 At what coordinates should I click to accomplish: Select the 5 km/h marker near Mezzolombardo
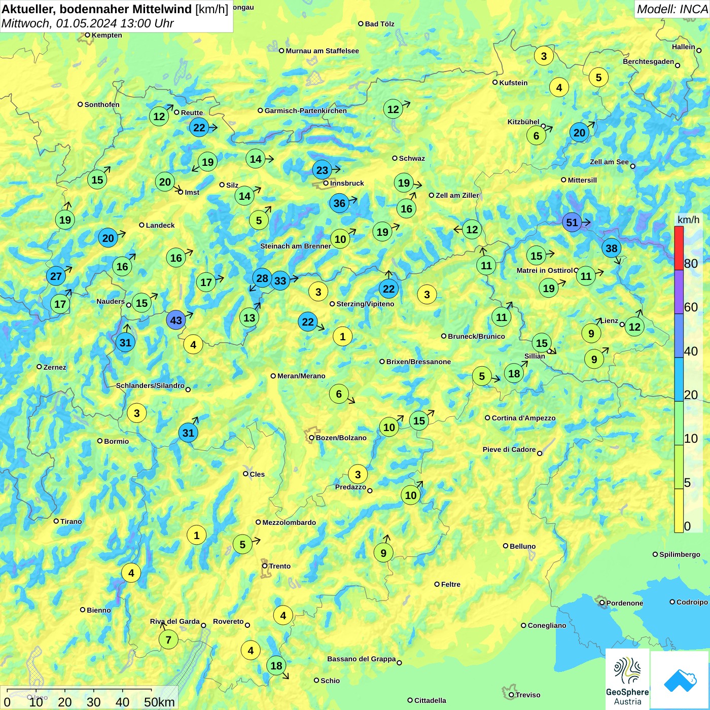tap(242, 544)
